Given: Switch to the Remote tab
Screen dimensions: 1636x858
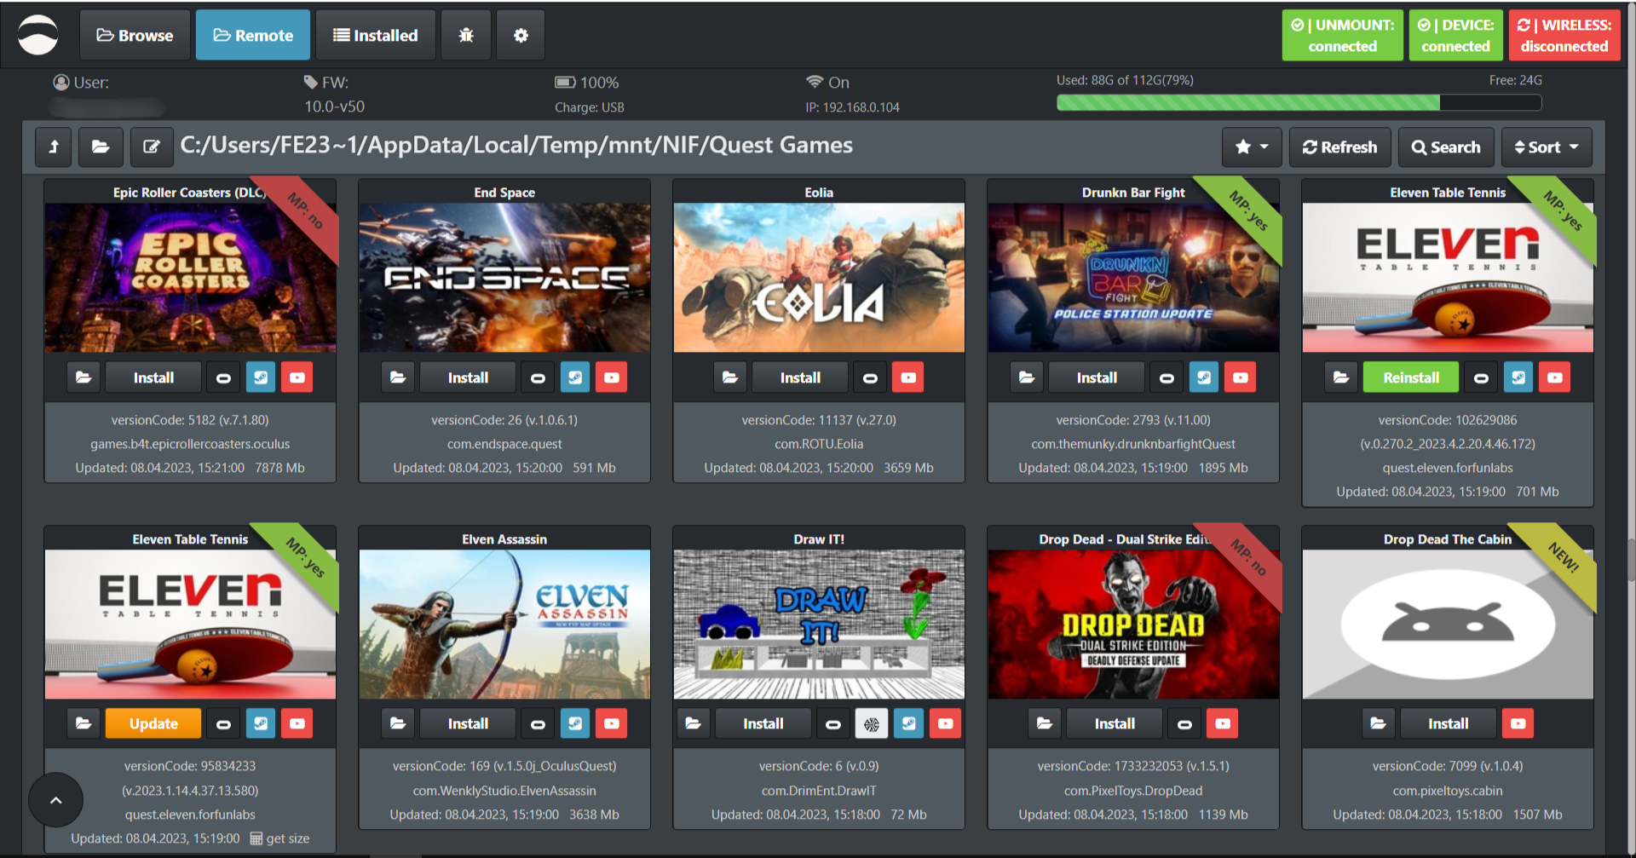Looking at the screenshot, I should 253,35.
